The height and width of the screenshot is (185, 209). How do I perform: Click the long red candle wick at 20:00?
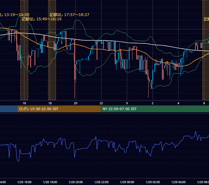[74, 88]
